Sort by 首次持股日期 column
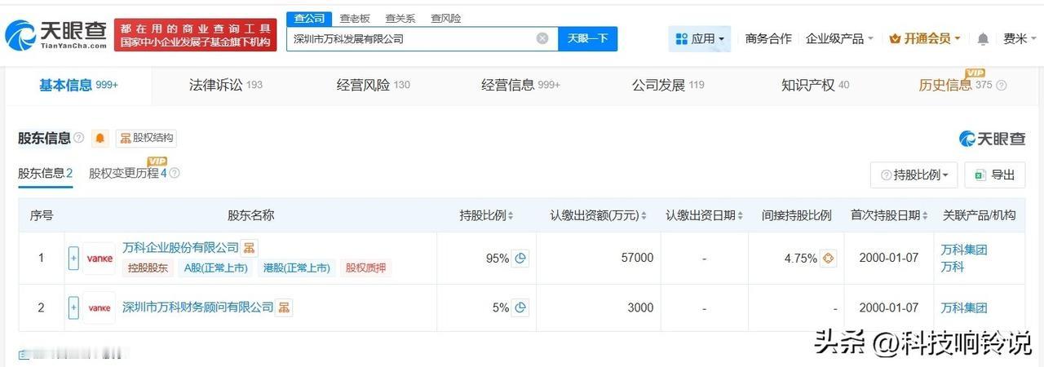 889,215
